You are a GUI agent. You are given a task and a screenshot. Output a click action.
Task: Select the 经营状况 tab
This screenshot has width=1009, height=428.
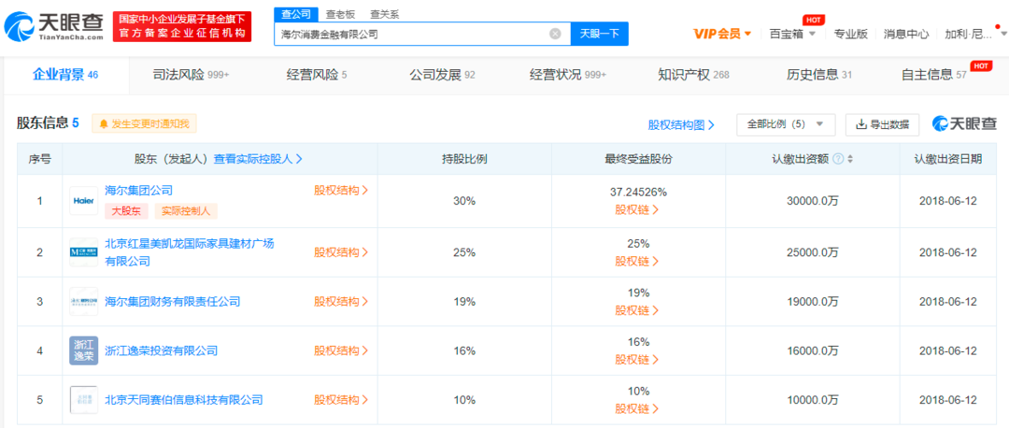[x=568, y=76]
